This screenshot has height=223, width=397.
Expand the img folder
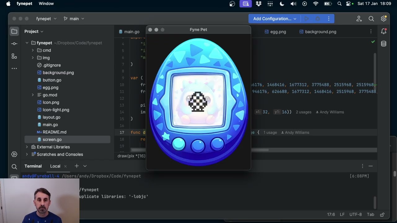(33, 58)
